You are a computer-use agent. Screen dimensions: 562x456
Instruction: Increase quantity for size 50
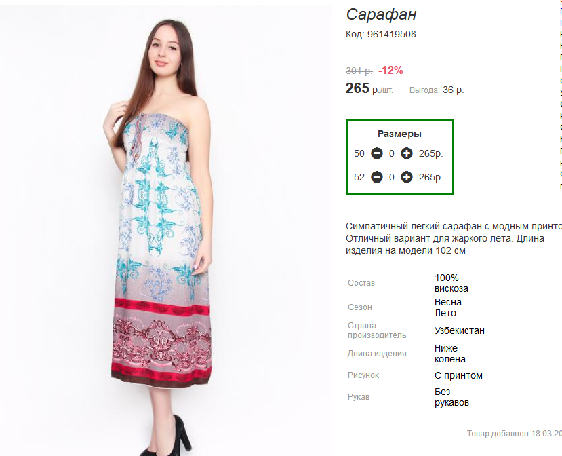pyautogui.click(x=406, y=153)
